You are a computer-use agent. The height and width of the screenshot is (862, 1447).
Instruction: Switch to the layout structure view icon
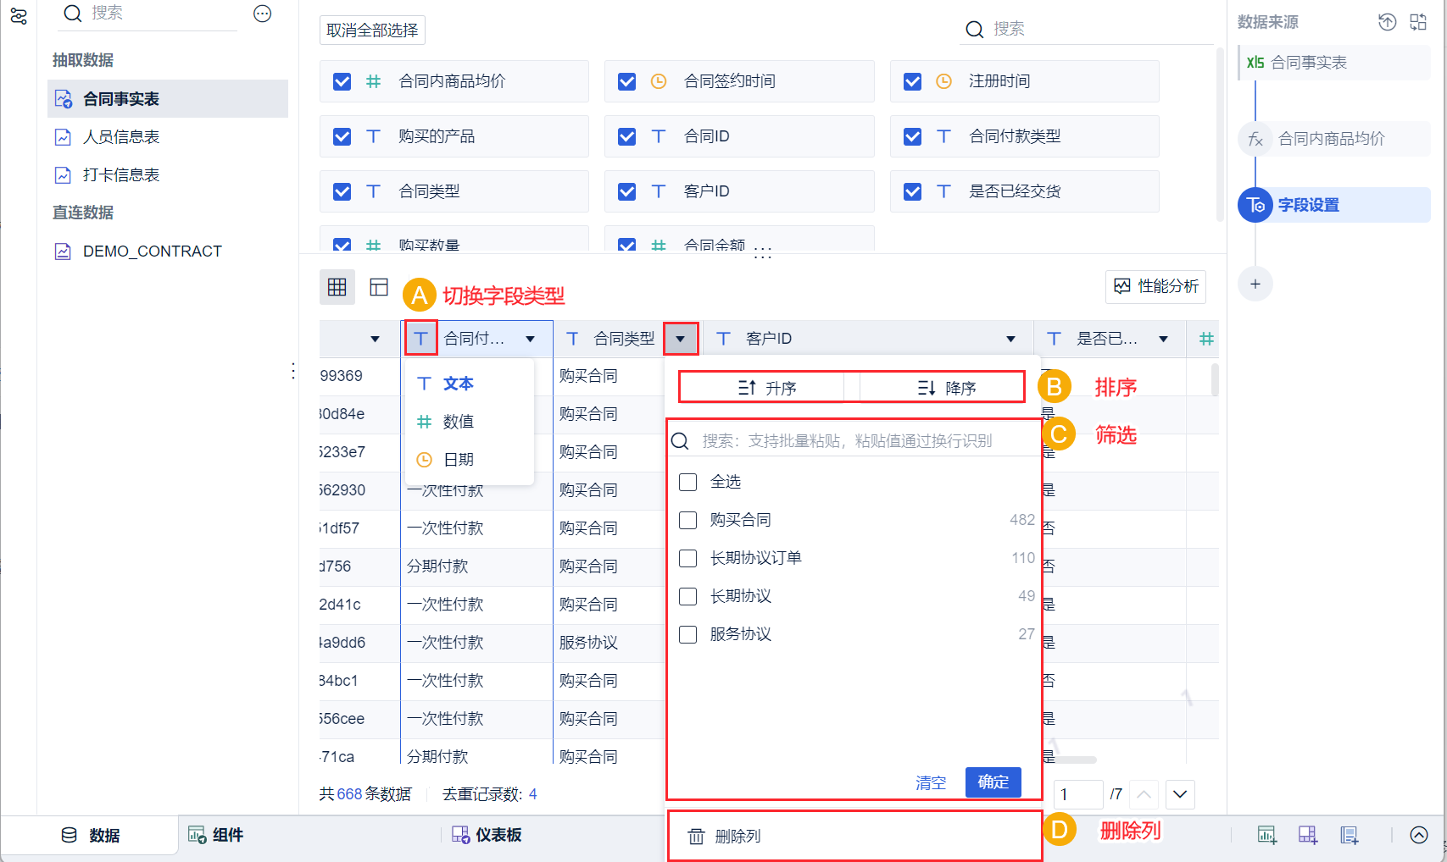click(379, 287)
